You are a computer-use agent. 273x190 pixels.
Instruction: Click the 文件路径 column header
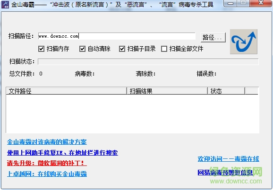point(67,91)
